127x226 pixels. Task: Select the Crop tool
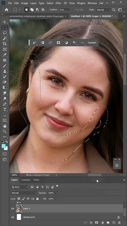pyautogui.click(x=5, y=44)
